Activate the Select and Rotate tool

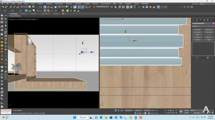48,7
